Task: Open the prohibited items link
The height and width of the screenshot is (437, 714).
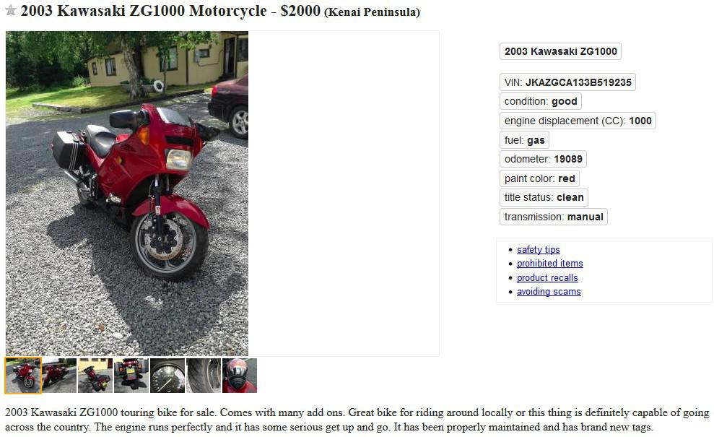Action: [x=549, y=264]
